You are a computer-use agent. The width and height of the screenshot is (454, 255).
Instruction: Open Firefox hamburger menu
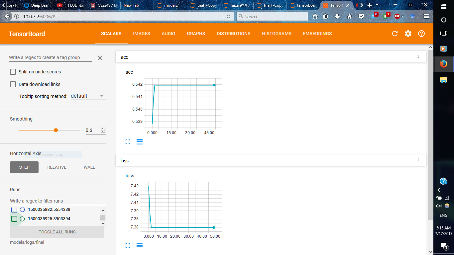[x=426, y=16]
